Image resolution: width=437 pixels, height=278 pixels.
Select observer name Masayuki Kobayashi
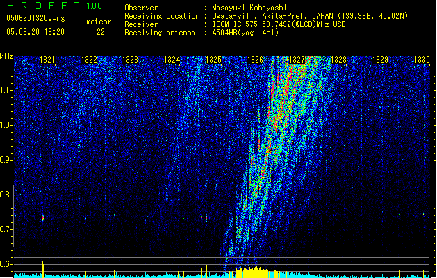click(249, 8)
